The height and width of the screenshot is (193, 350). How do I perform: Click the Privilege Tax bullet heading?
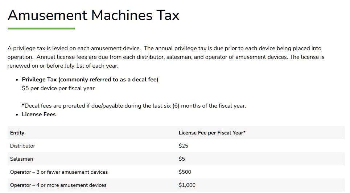(90, 80)
